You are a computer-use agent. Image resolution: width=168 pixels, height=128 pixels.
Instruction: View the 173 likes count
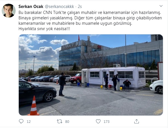(107, 121)
